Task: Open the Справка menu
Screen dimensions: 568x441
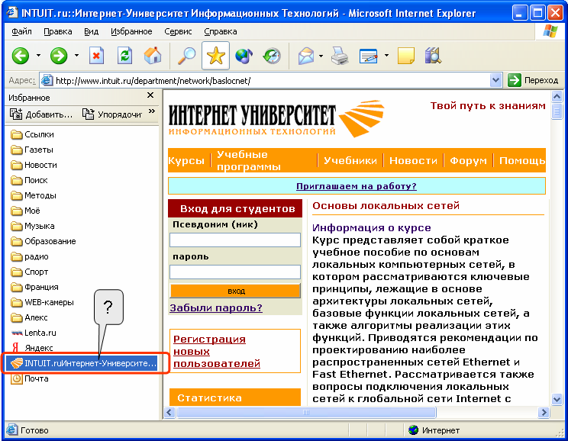Action: point(220,31)
